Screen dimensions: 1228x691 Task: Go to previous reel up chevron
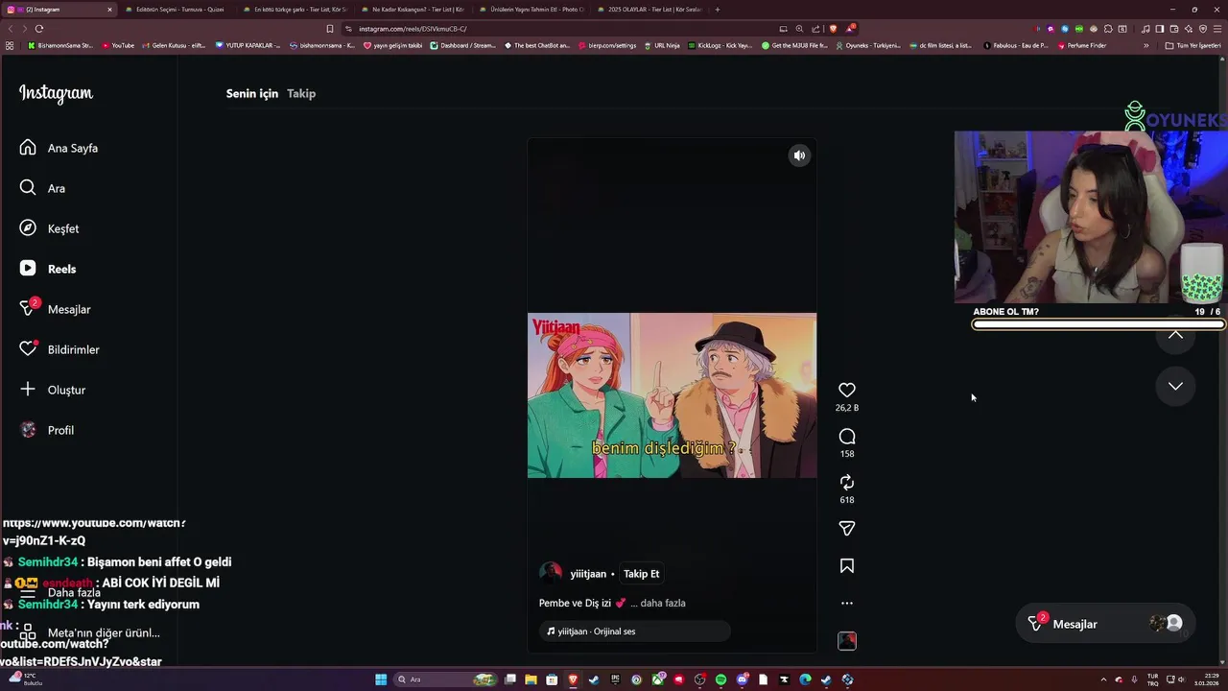tap(1175, 336)
